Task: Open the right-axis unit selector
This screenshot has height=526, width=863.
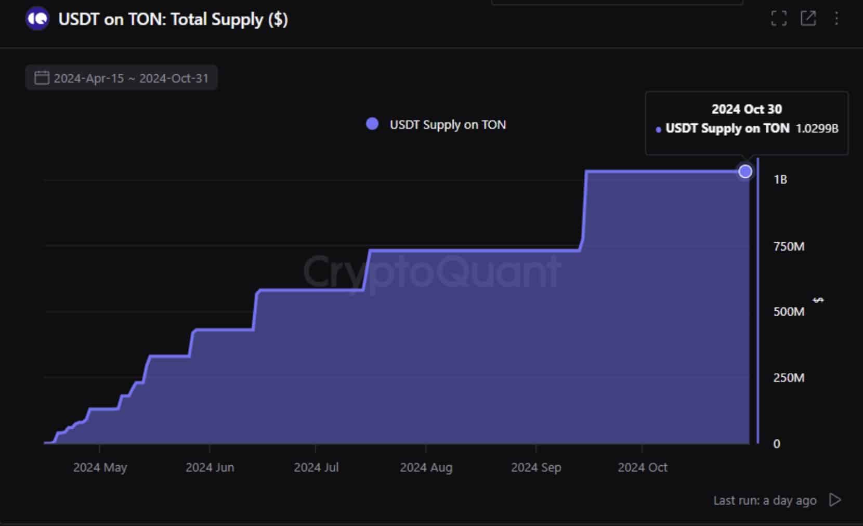Action: [817, 300]
